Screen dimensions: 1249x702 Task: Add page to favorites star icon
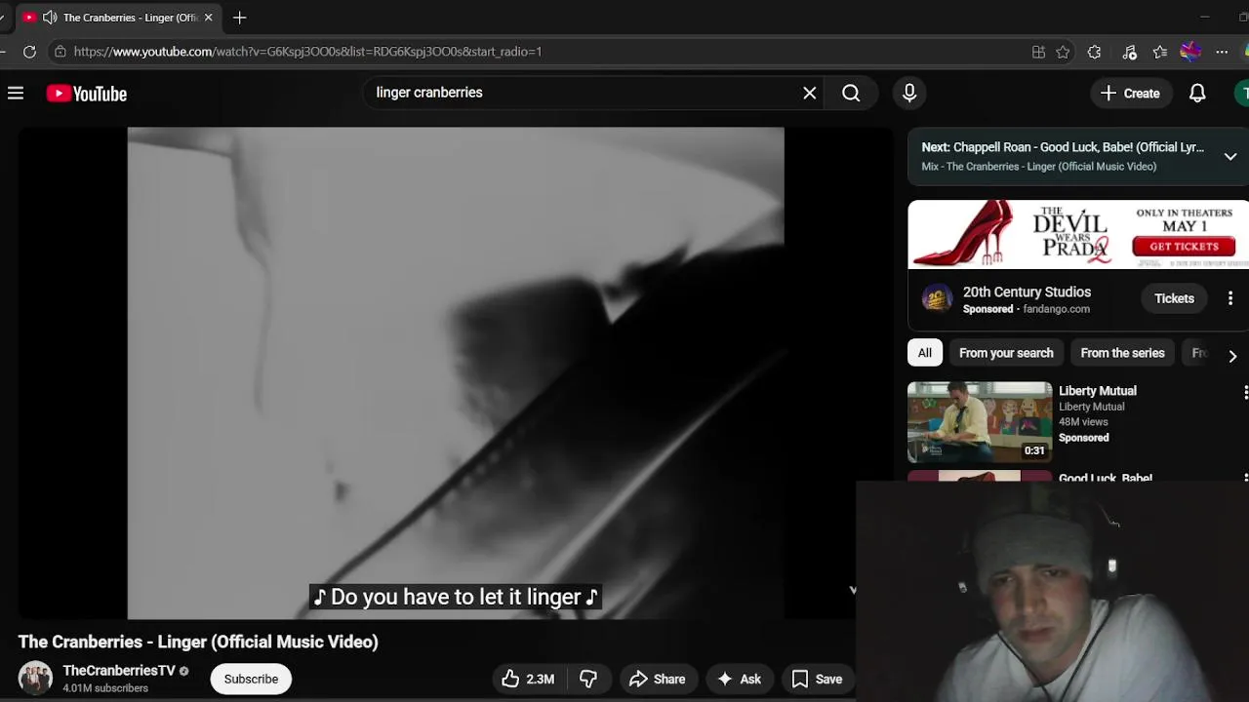[x=1063, y=52]
